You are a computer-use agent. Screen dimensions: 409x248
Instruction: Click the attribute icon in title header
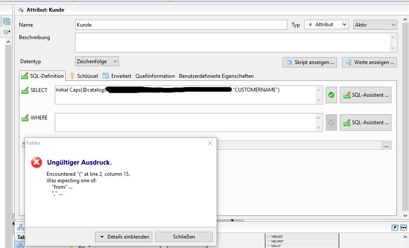tap(21, 10)
